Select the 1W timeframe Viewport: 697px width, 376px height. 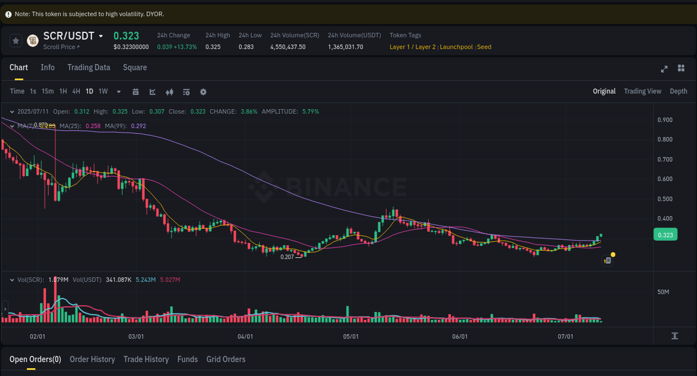103,91
